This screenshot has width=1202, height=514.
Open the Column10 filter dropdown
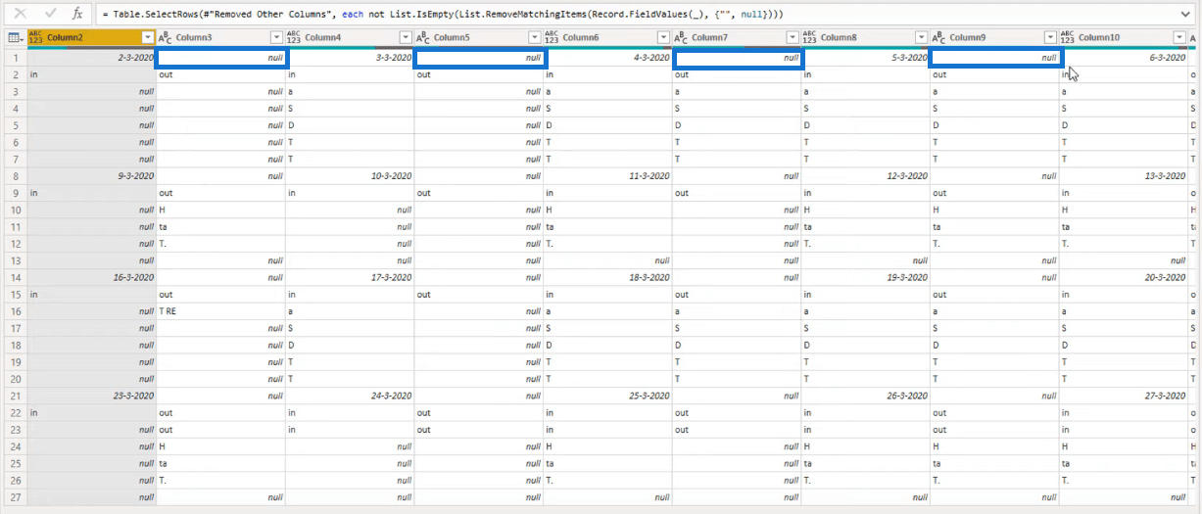click(1178, 37)
